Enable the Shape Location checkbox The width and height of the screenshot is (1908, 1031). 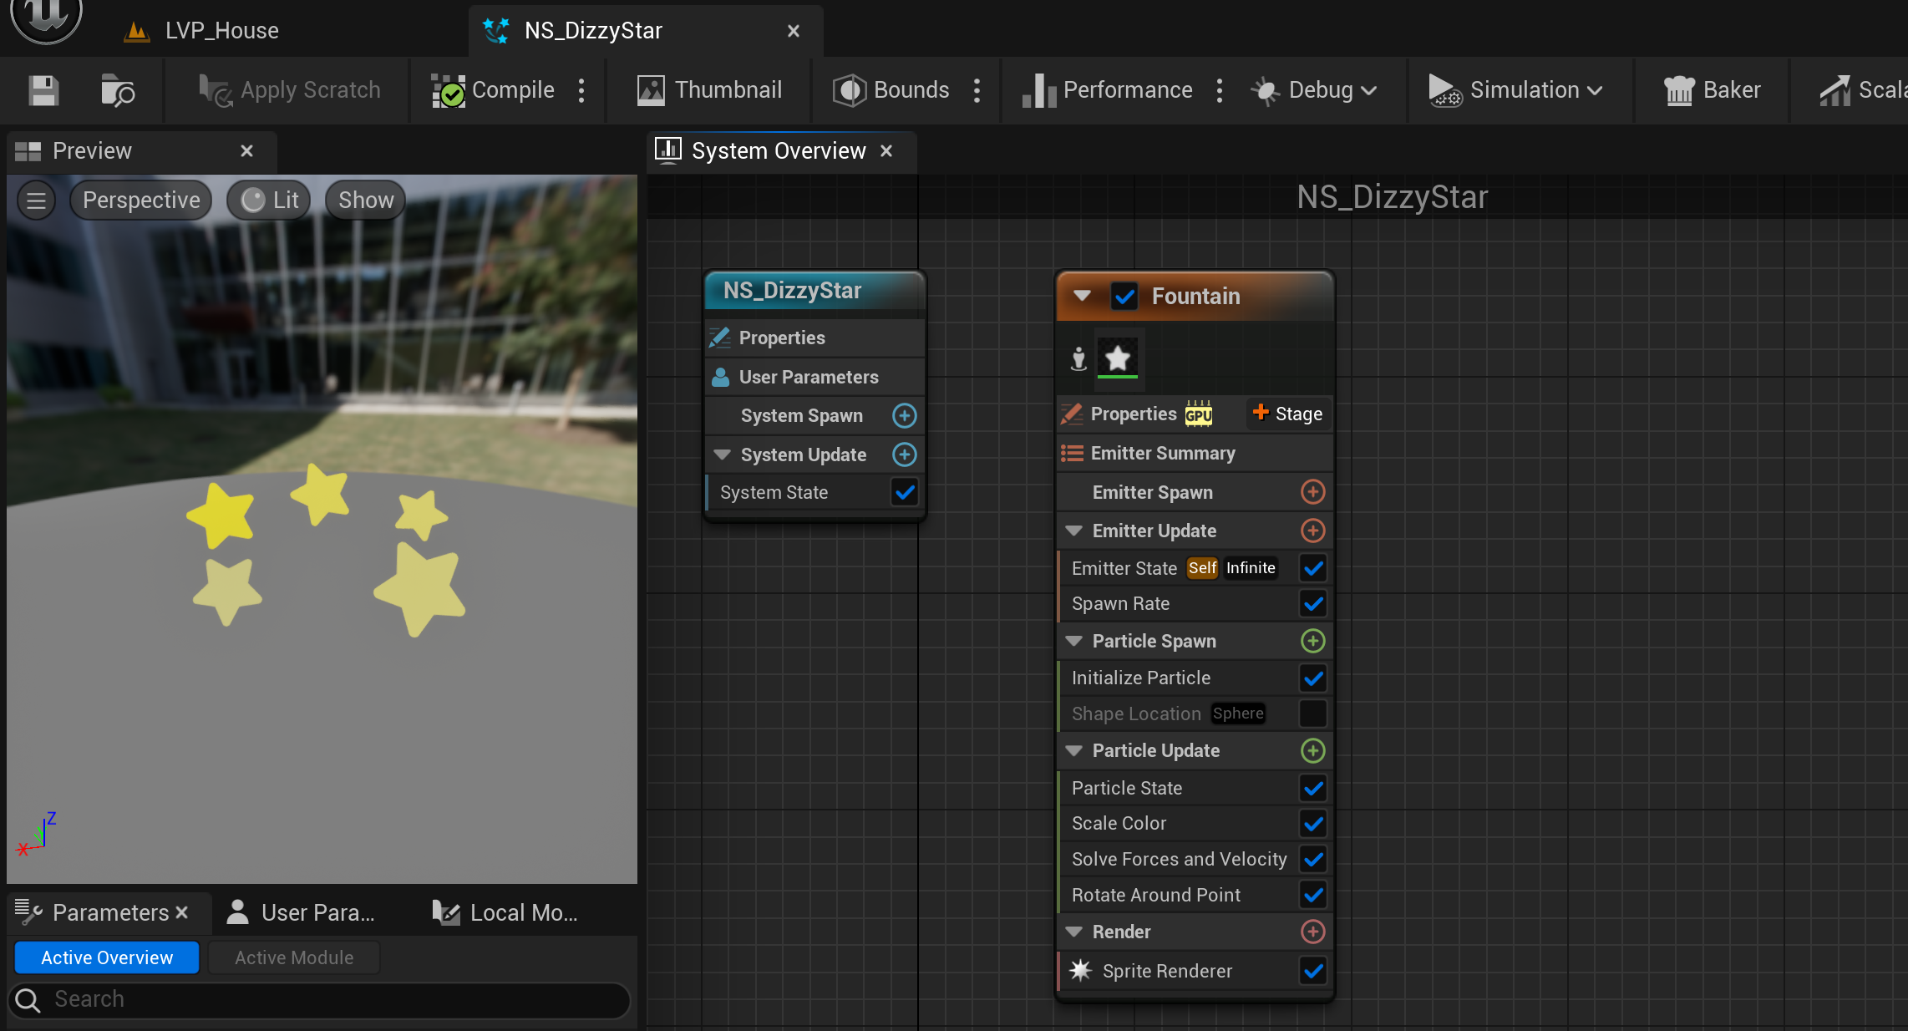1313,714
